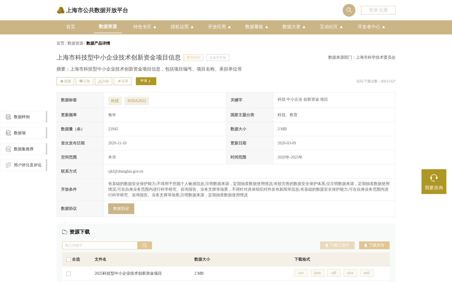Open the 我要咨询 consultation widget
Screen dimensions: 452x282
pyautogui.click(x=434, y=182)
